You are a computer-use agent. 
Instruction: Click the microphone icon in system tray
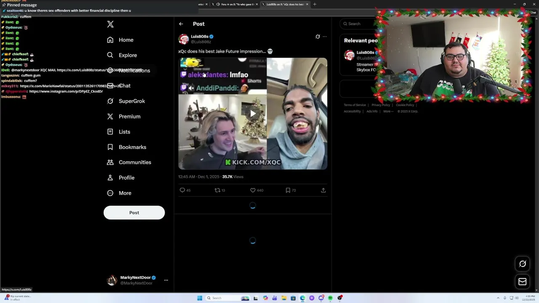(505, 298)
